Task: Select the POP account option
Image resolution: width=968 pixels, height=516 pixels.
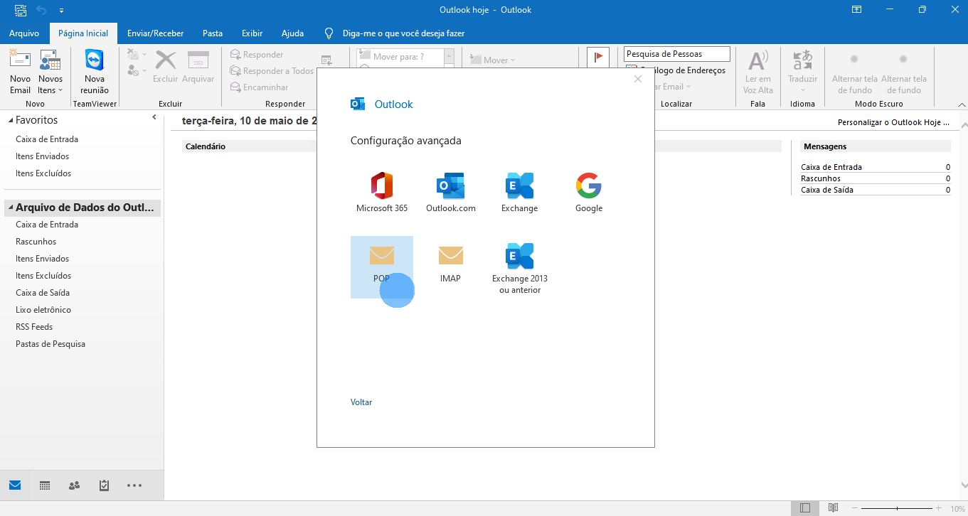Action: click(382, 267)
